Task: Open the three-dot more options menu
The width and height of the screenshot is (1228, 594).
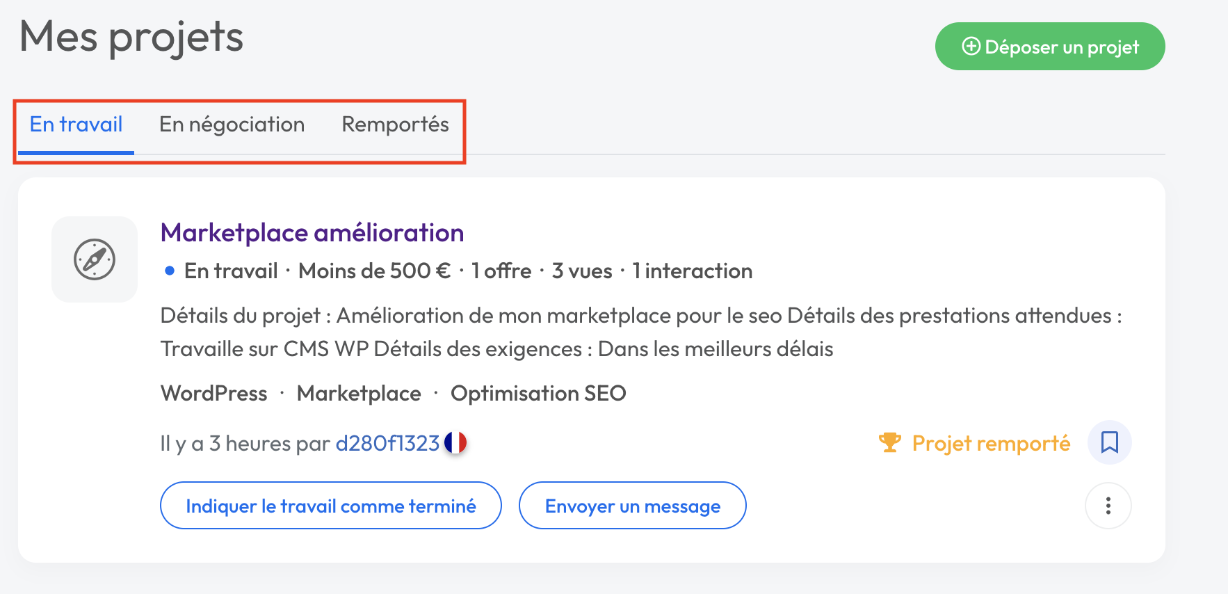Action: [x=1108, y=506]
